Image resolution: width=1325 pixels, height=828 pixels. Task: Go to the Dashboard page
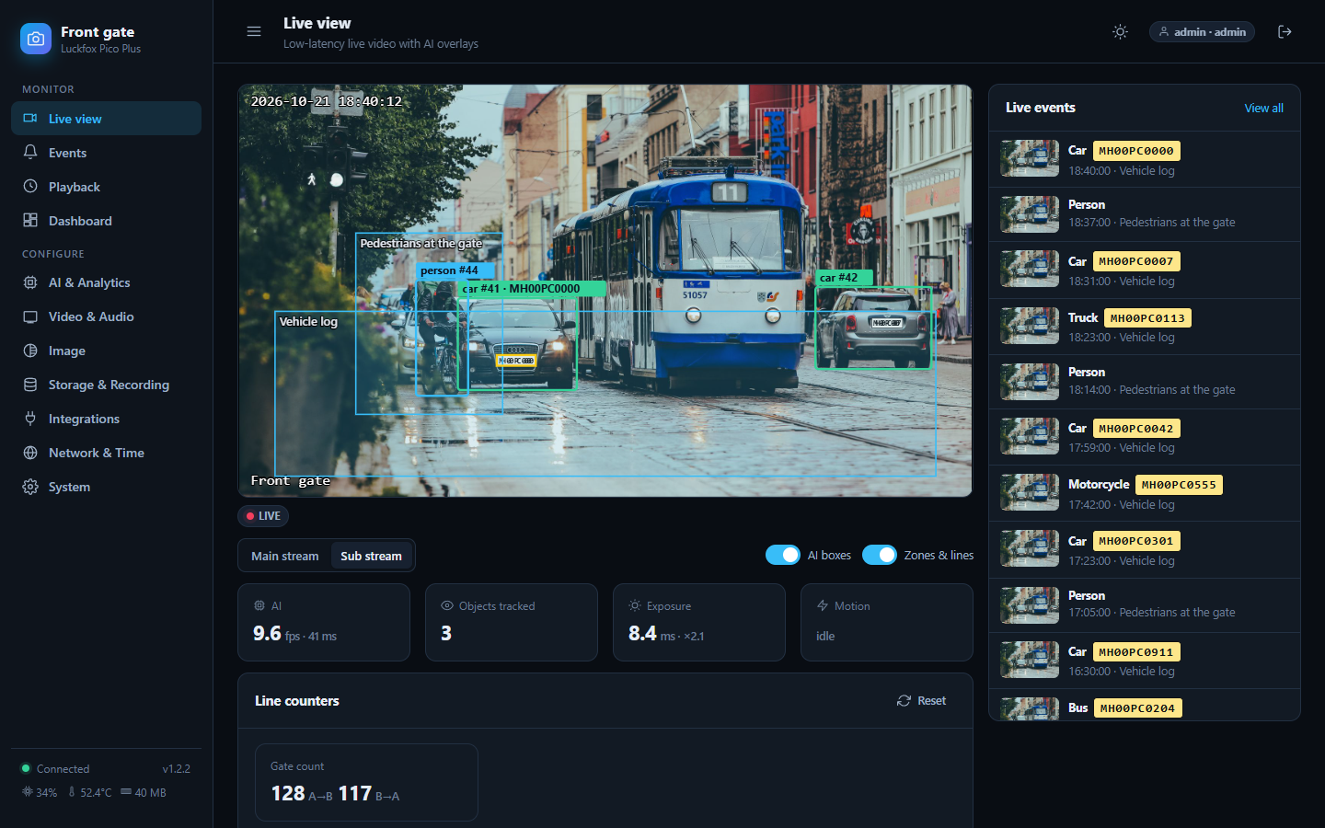(x=106, y=221)
